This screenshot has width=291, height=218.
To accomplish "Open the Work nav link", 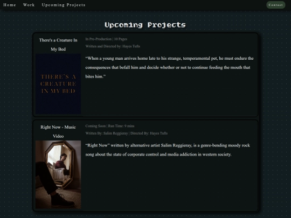I will coord(29,5).
